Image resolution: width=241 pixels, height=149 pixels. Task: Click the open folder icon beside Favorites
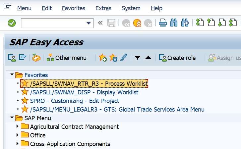(x=19, y=75)
